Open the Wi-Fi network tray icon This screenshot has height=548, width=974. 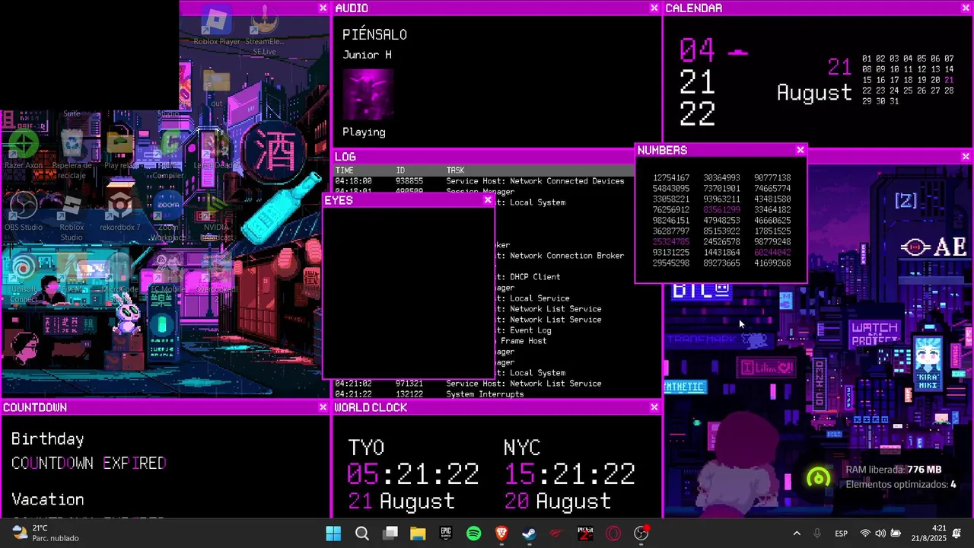(x=865, y=534)
